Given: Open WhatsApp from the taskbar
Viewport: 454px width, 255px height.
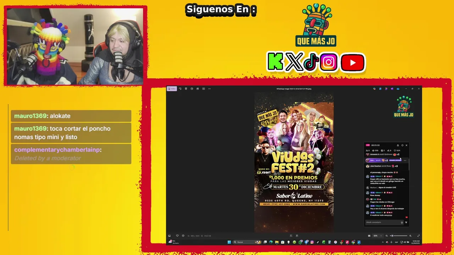Looking at the screenshot, I should pyautogui.click(x=300, y=242).
